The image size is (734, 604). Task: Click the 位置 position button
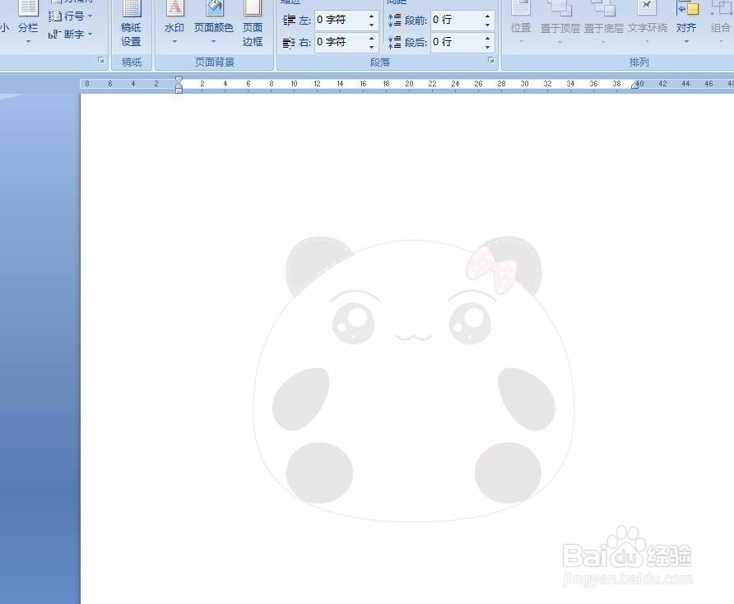pyautogui.click(x=521, y=23)
